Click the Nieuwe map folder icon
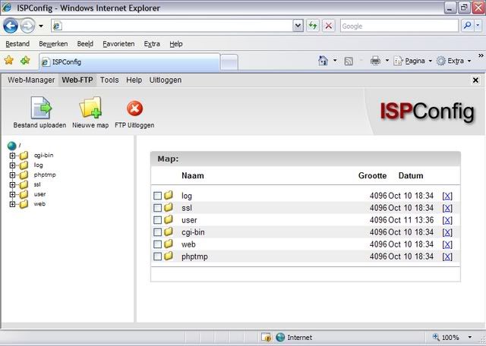 pos(90,109)
